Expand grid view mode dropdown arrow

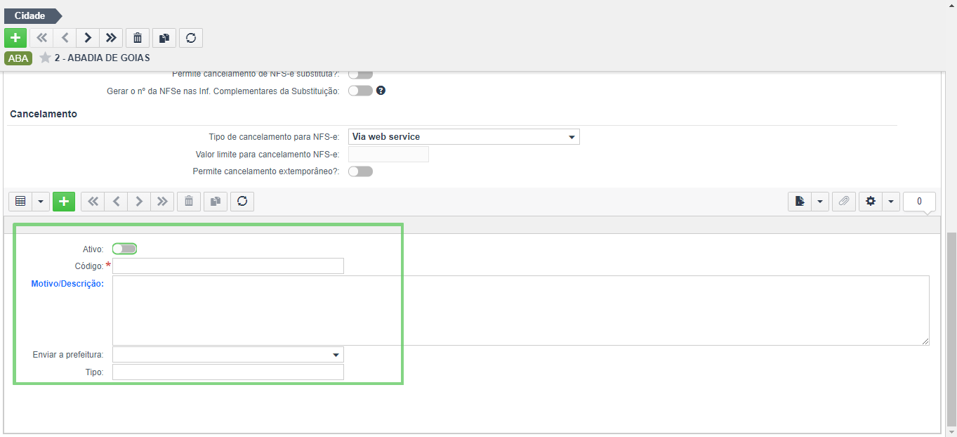tap(41, 202)
